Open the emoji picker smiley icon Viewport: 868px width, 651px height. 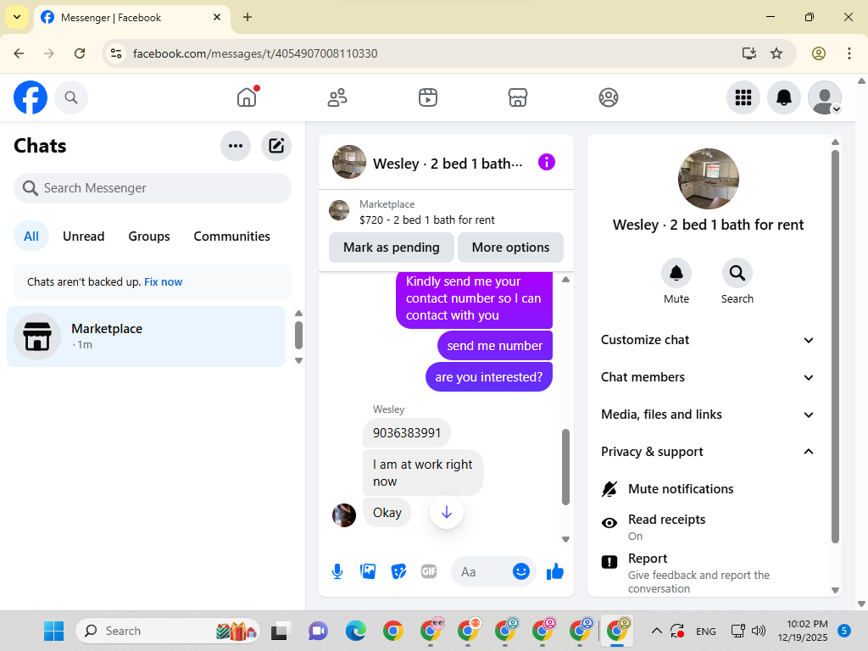(x=521, y=571)
